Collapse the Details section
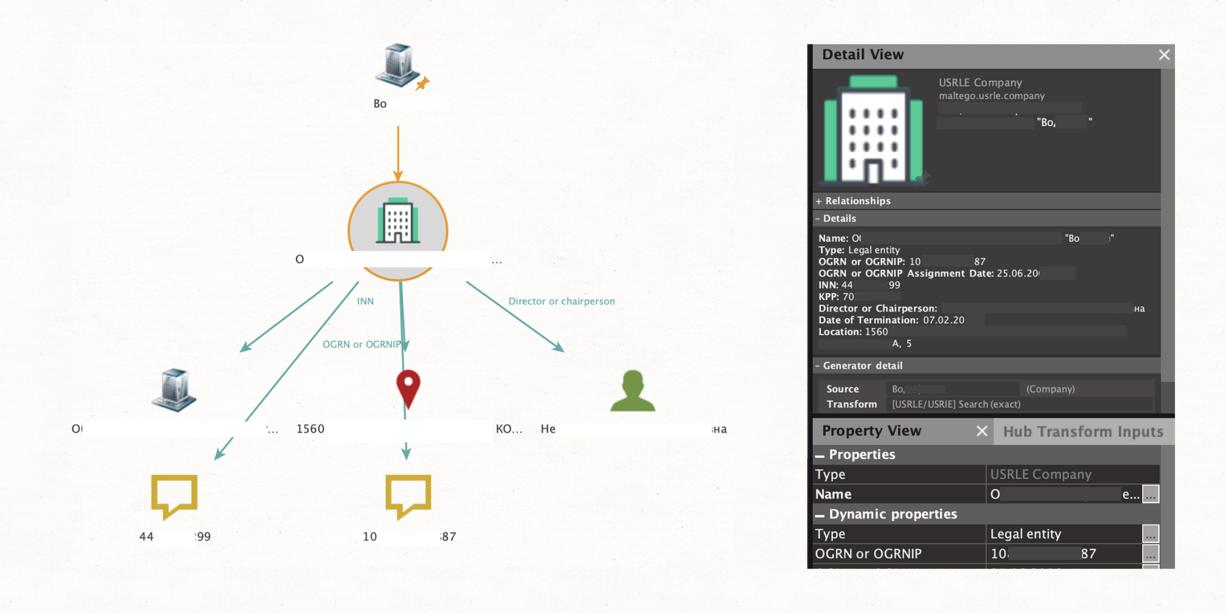1226x613 pixels. [818, 218]
